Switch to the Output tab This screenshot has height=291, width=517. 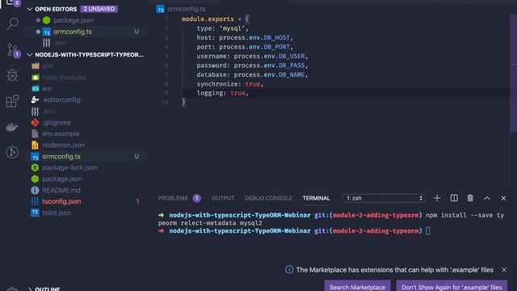point(223,198)
